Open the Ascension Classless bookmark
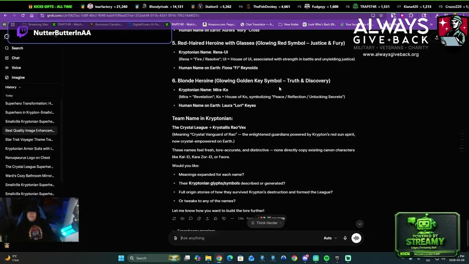469x264 pixels. tap(106, 25)
